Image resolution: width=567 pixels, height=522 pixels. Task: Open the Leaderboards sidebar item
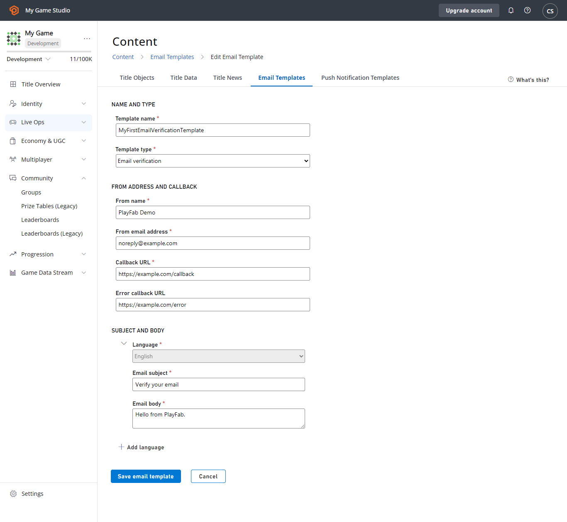click(x=40, y=220)
